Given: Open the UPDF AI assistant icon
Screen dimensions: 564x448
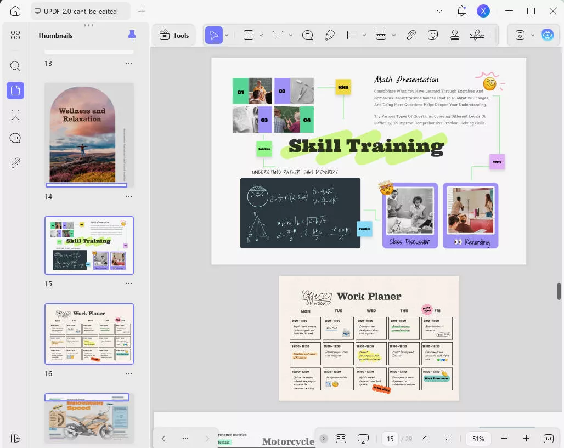Looking at the screenshot, I should click(547, 35).
